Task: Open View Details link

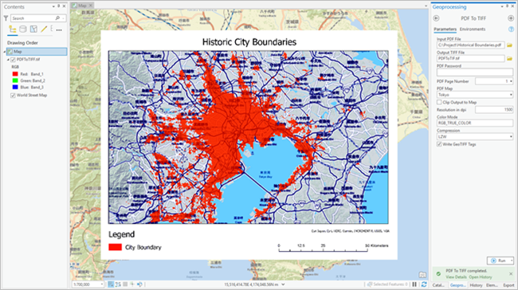Action: tap(456, 277)
